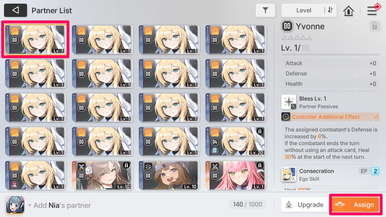This screenshot has width=386, height=217.
Task: Click the Partner Passives subtitle
Action: point(319,107)
